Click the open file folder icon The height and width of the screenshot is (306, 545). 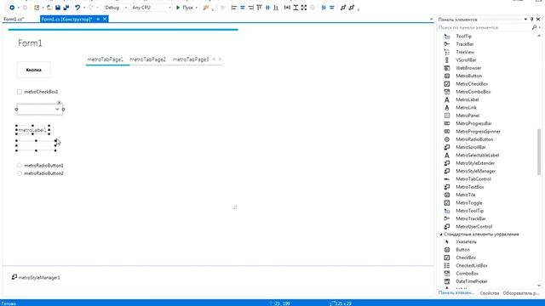49,8
